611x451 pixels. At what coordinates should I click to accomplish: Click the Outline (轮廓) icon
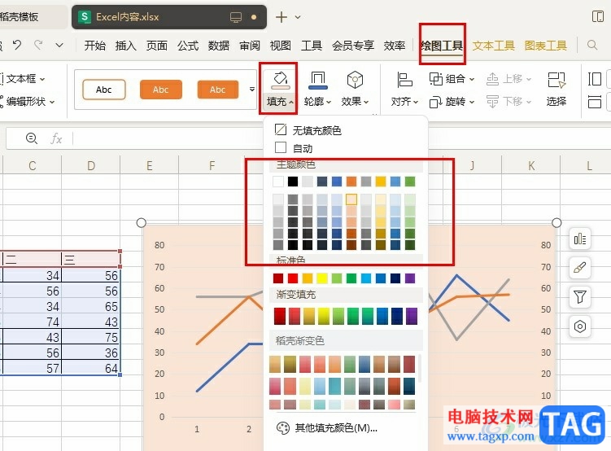pyautogui.click(x=316, y=80)
